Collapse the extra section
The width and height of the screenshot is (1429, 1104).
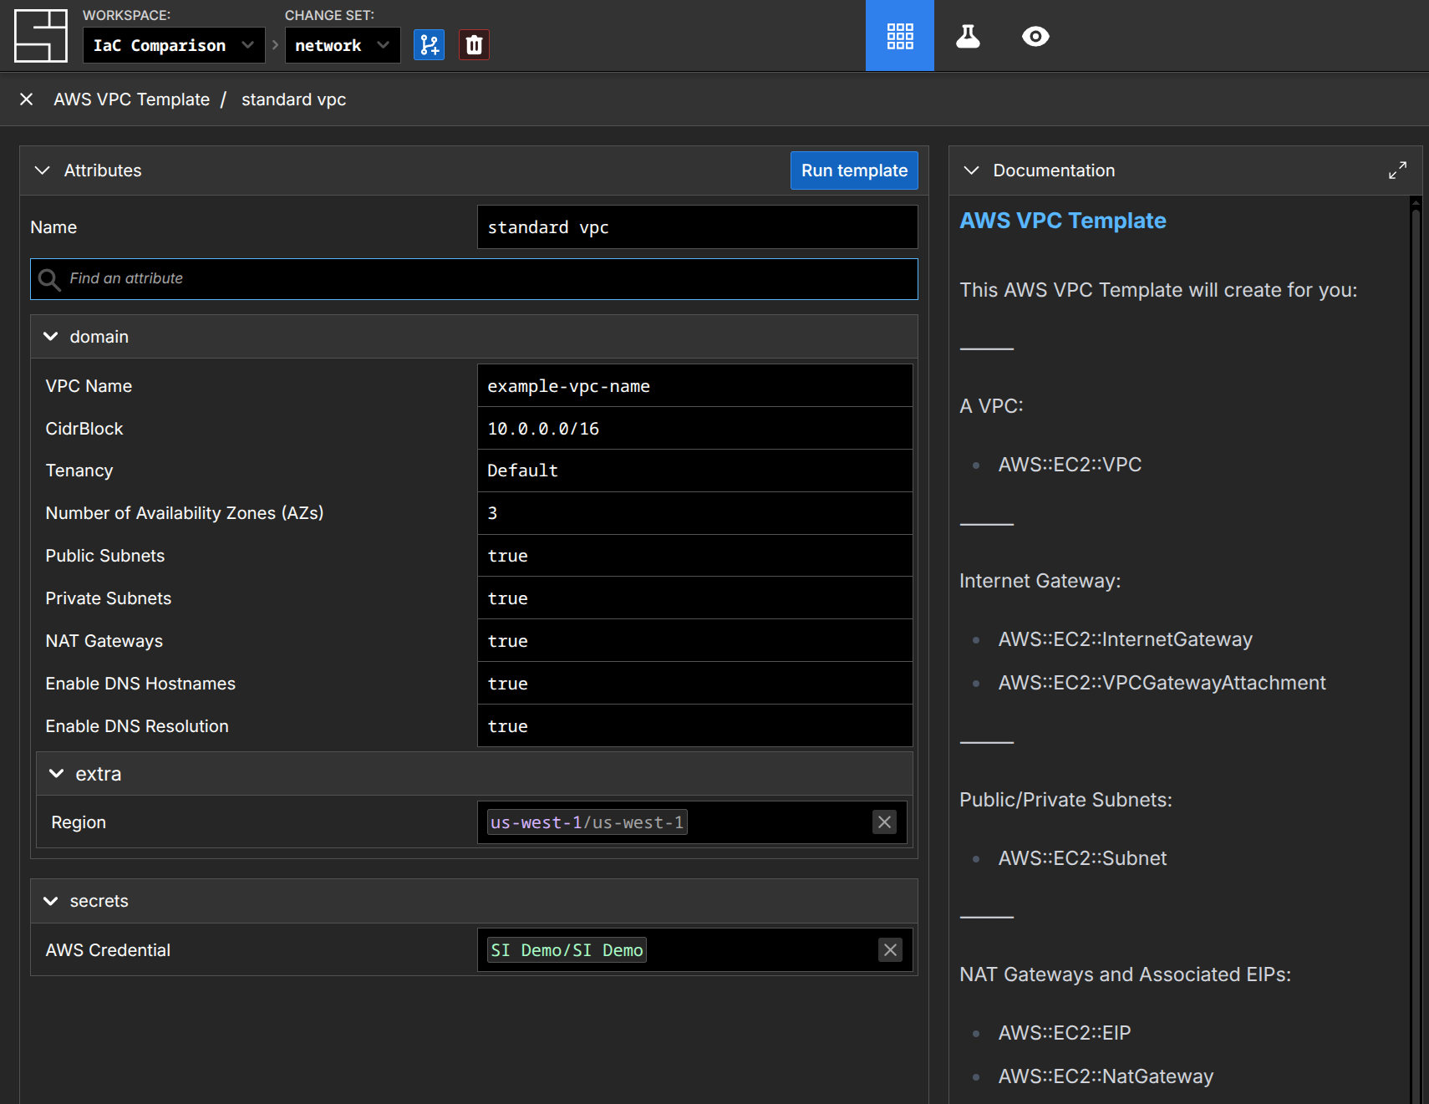(57, 774)
